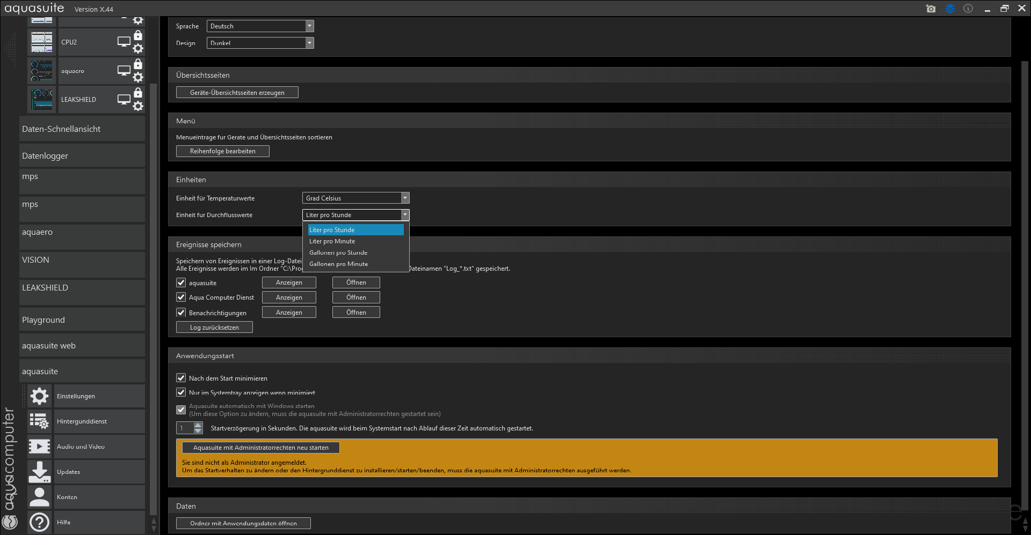Click the Log zurücksetzen button

tap(214, 328)
